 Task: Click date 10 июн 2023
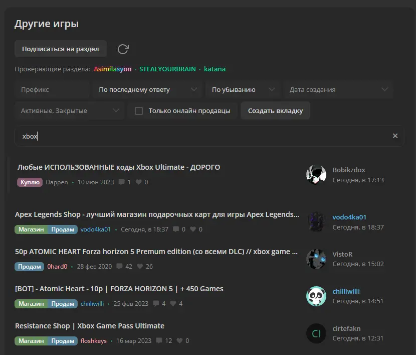pos(96,182)
